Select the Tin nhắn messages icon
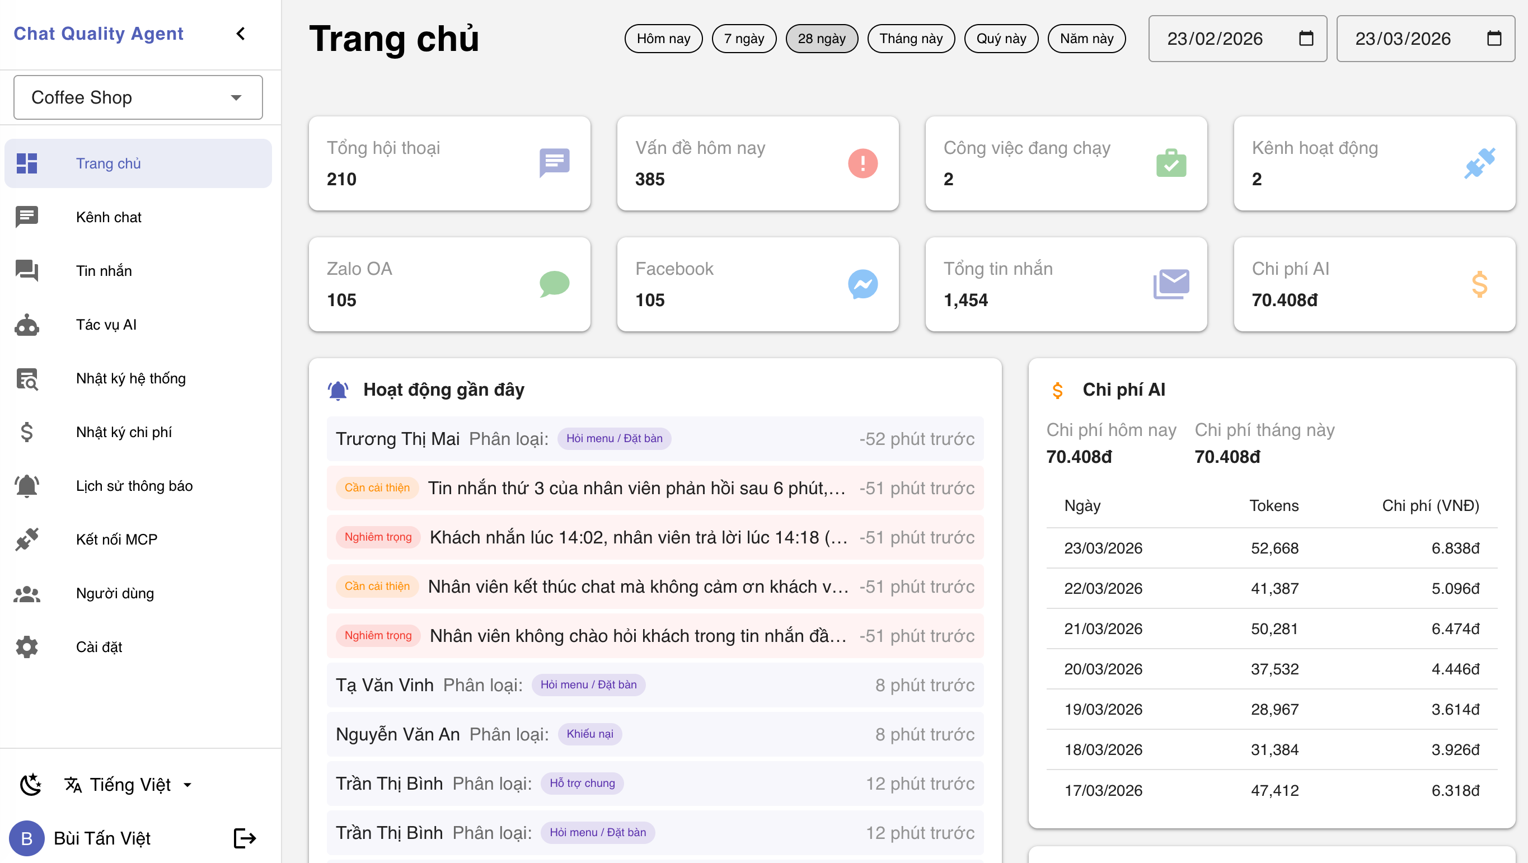 [x=27, y=270]
